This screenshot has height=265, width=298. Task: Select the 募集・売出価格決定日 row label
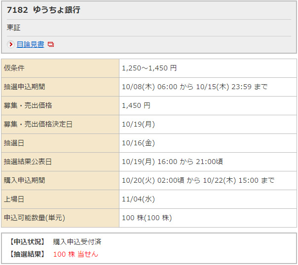point(38,124)
